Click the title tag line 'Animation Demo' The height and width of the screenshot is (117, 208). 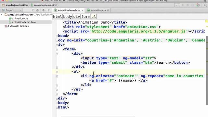point(95,22)
